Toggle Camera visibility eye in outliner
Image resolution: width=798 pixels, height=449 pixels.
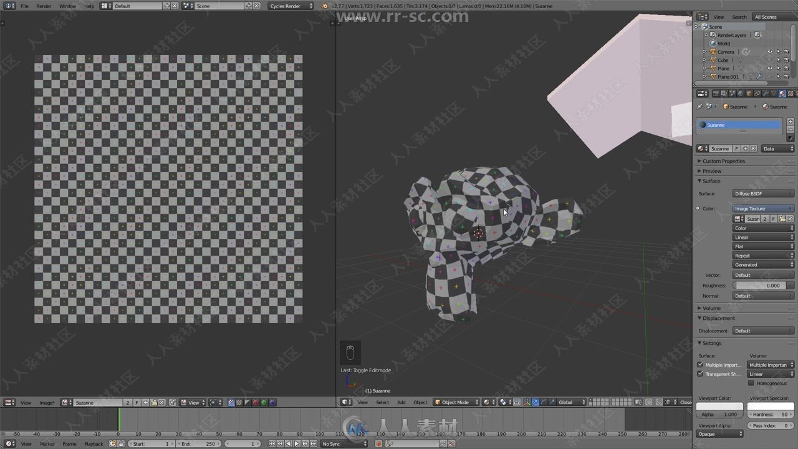point(770,52)
